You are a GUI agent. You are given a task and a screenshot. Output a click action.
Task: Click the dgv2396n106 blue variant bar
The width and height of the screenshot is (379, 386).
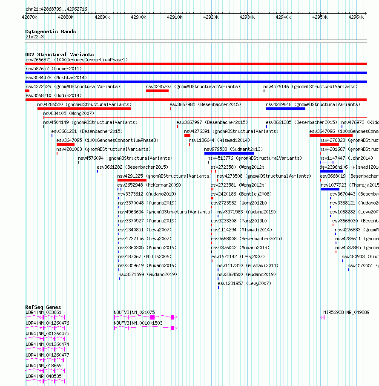coord(331,171)
